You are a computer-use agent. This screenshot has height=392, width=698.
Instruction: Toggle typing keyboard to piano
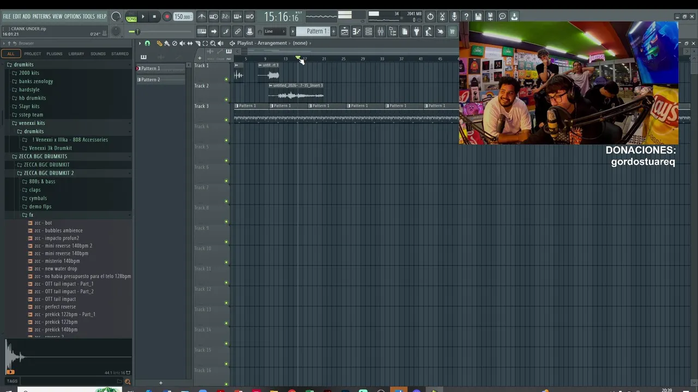[x=202, y=32]
